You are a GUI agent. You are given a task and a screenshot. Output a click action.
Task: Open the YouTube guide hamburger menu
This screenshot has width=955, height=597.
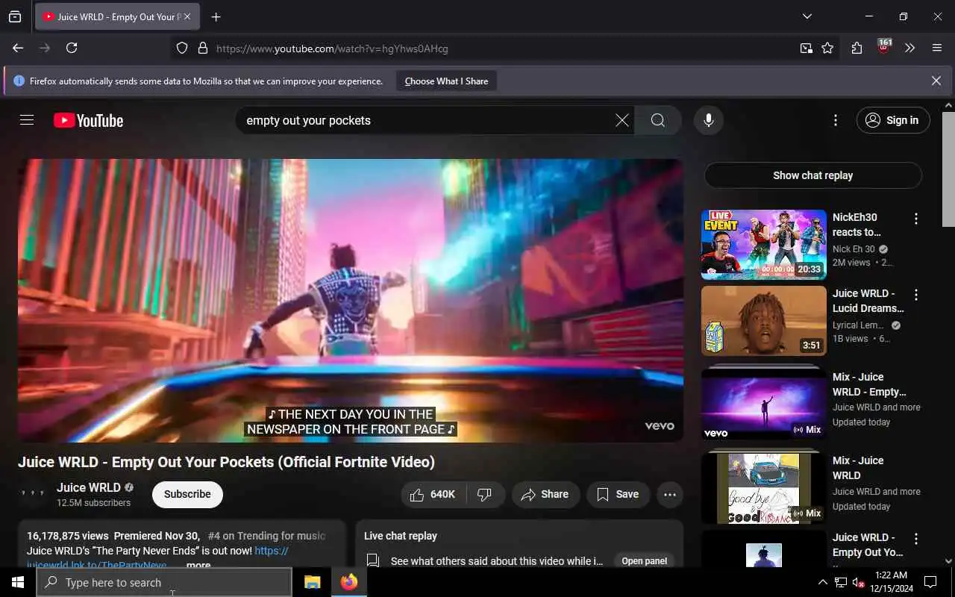click(27, 120)
